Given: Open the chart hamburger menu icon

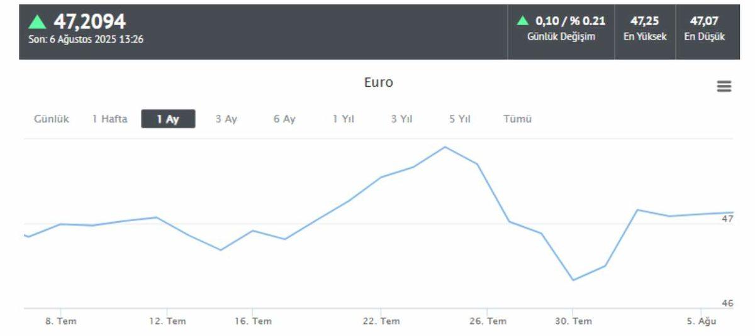Looking at the screenshot, I should tap(724, 87).
